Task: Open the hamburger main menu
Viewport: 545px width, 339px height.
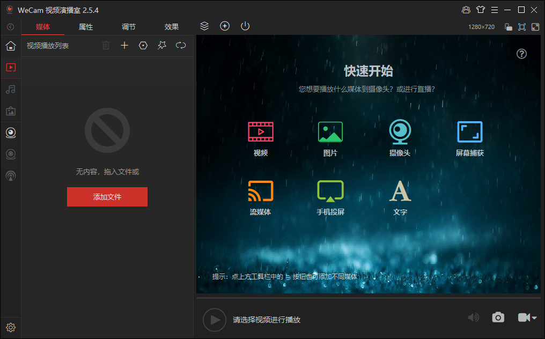Action: [495, 10]
